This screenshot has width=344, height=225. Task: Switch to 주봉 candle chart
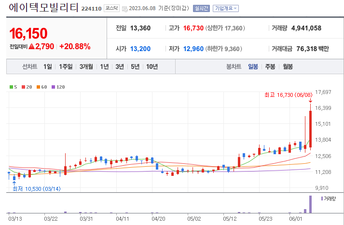[270, 66]
